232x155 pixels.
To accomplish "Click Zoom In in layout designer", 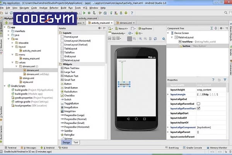I will click(140, 39).
